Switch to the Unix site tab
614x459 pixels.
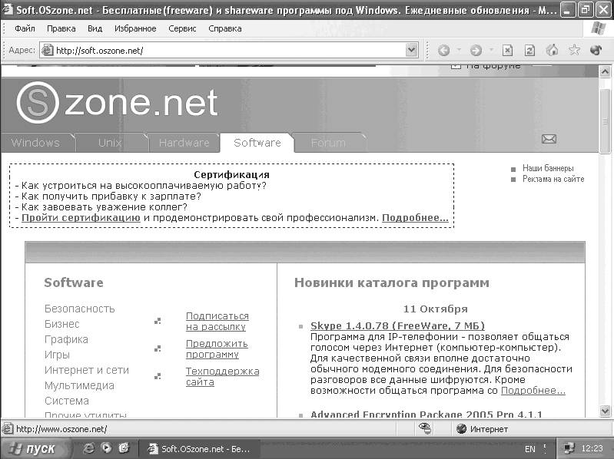pyautogui.click(x=111, y=143)
